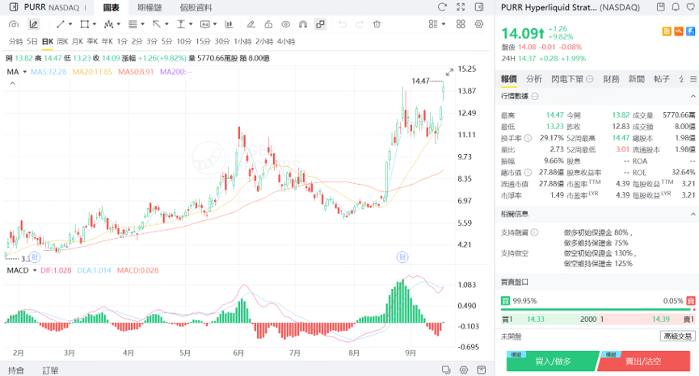This screenshot has height=376, width=699.
Task: Open the quote tabs hamburger menu
Action: tap(693, 79)
